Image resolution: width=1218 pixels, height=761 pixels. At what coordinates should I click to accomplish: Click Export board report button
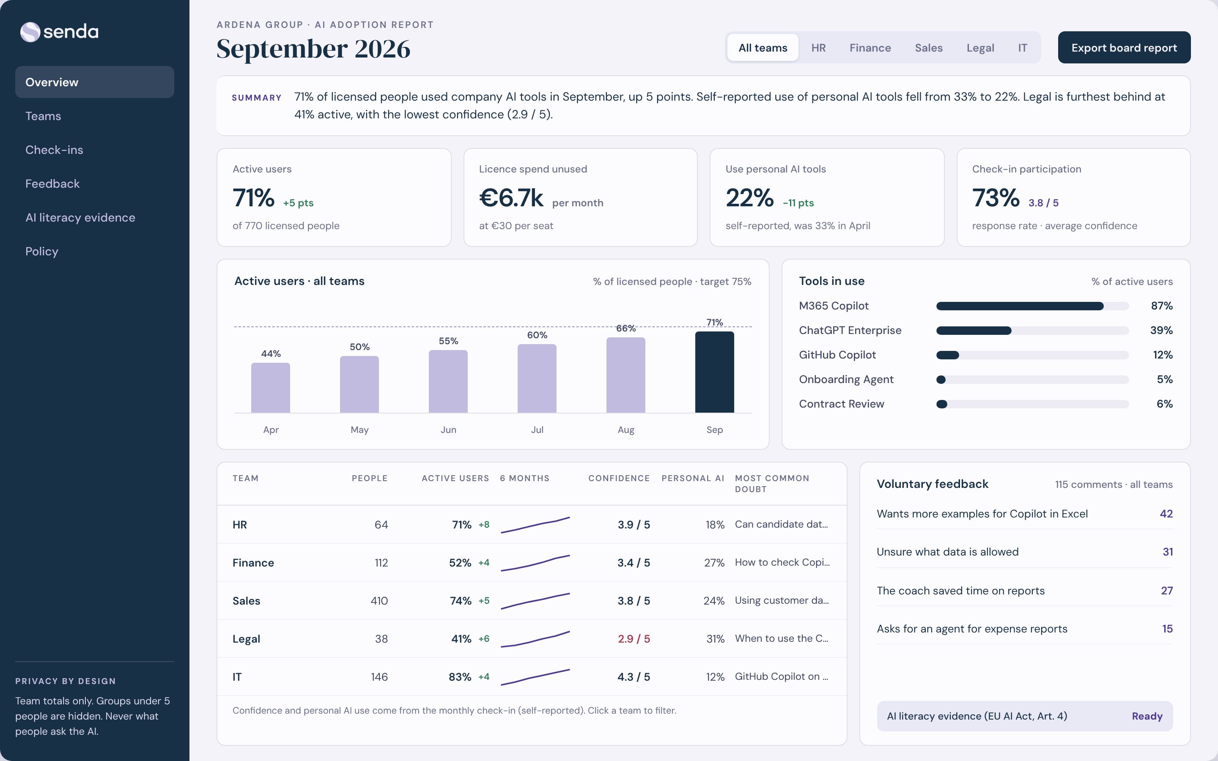(1124, 47)
